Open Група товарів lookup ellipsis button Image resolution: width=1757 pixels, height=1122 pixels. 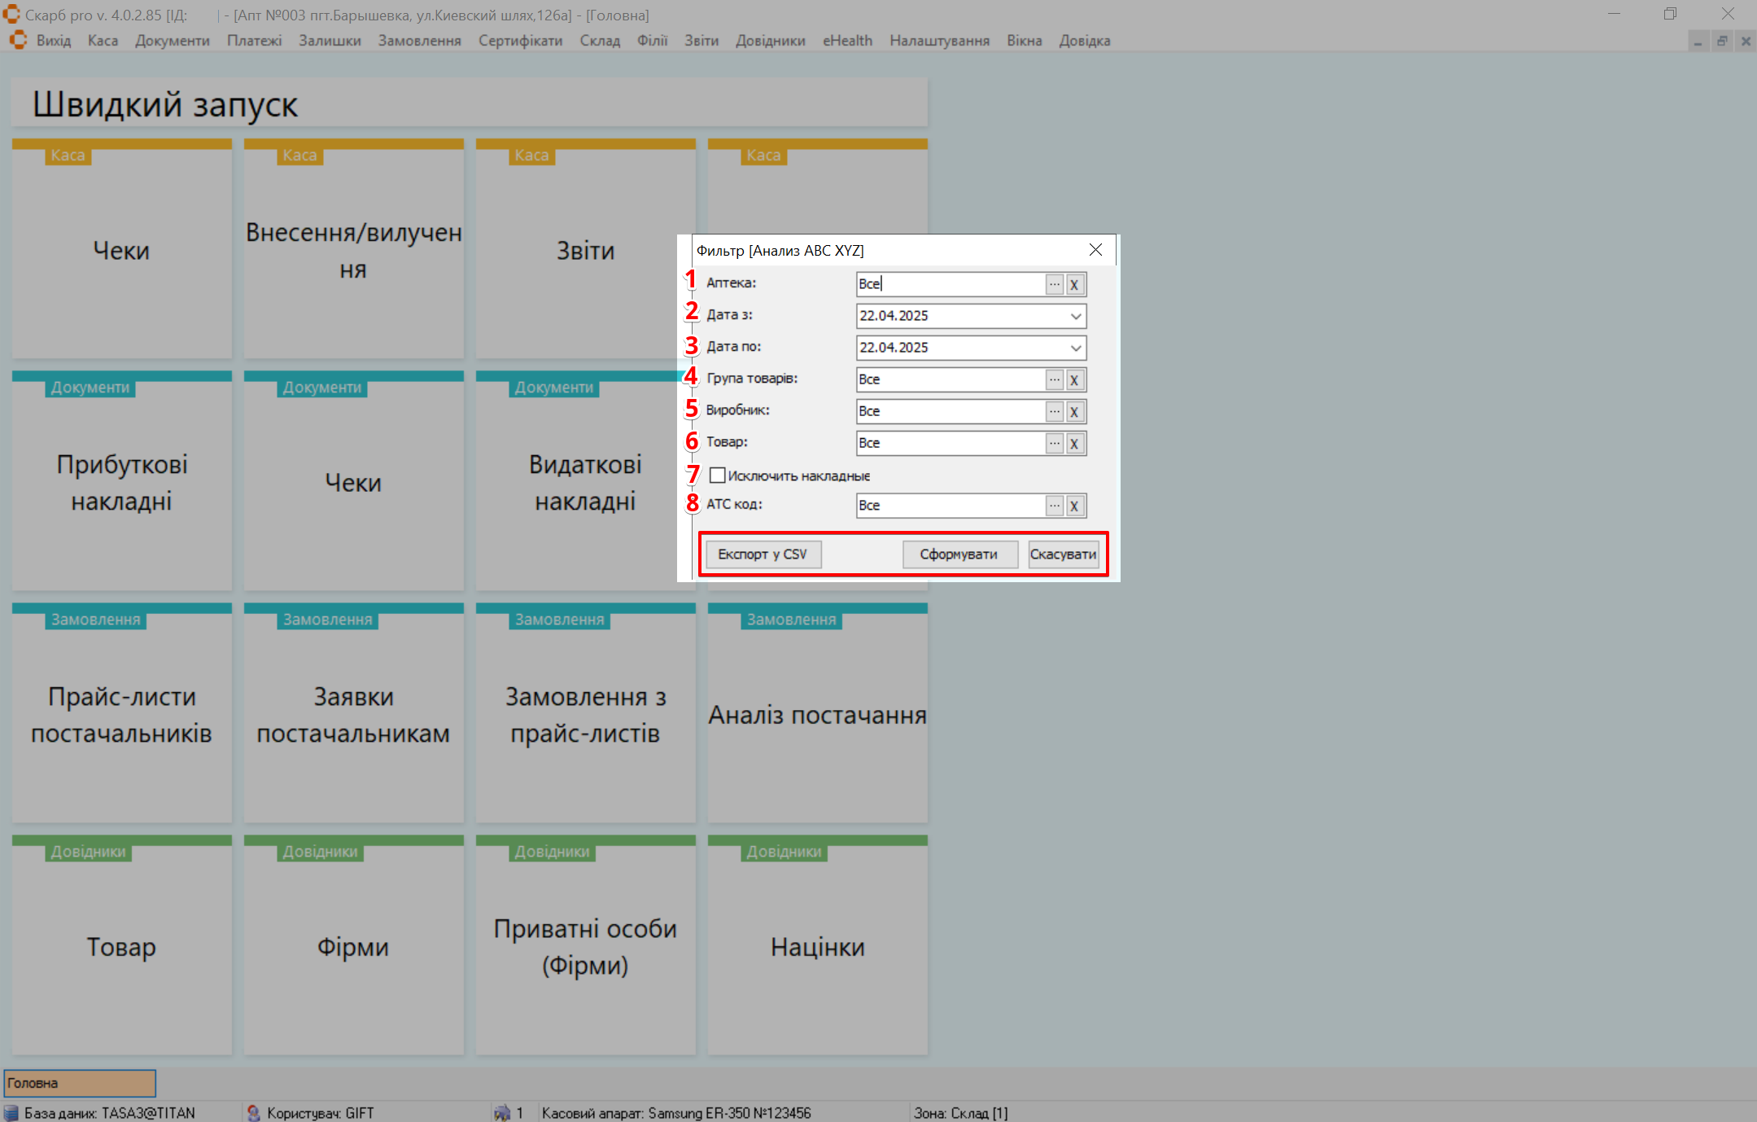click(x=1055, y=379)
